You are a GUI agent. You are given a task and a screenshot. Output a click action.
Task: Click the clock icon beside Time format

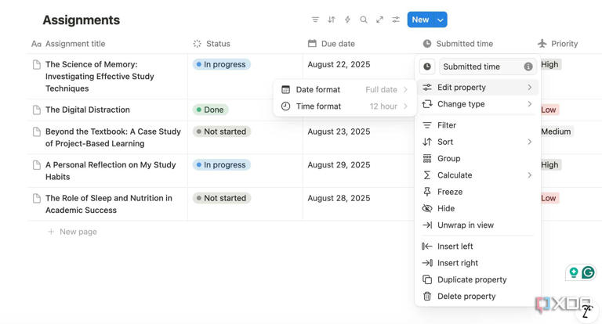pyautogui.click(x=285, y=106)
